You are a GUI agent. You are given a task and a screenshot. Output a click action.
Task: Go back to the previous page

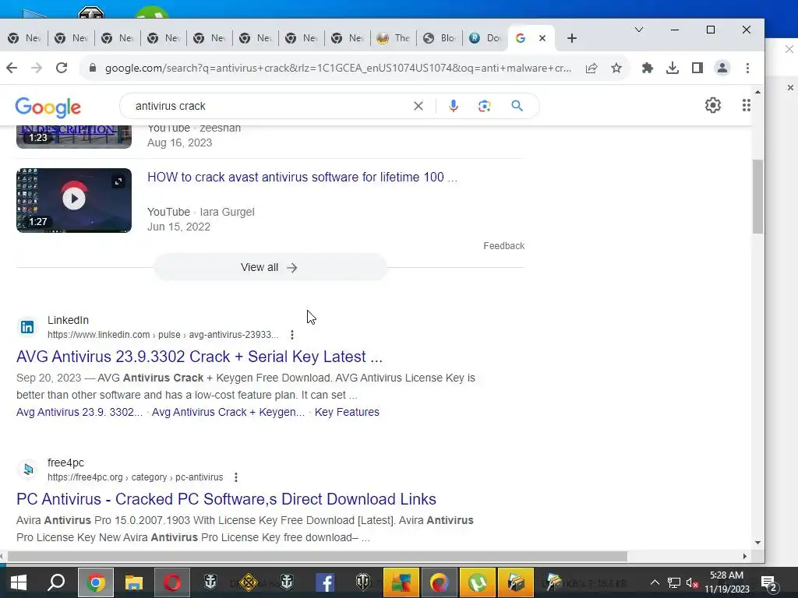(x=12, y=68)
